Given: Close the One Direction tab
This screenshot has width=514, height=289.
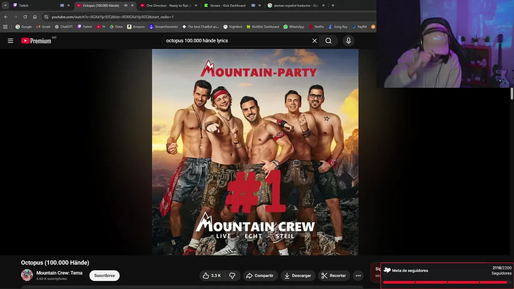Looking at the screenshot, I should [x=196, y=6].
